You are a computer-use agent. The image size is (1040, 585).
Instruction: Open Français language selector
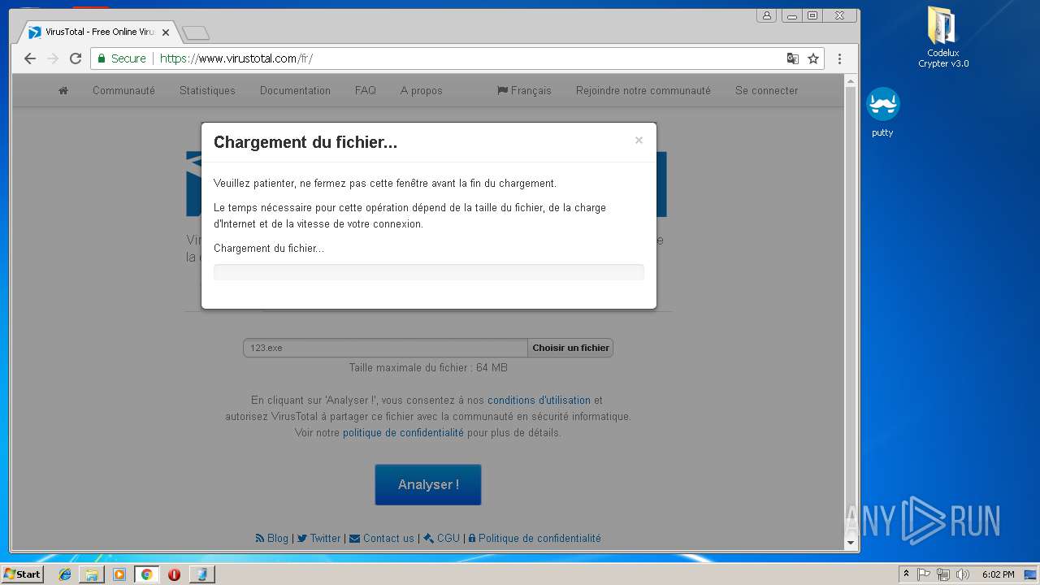[x=524, y=91]
